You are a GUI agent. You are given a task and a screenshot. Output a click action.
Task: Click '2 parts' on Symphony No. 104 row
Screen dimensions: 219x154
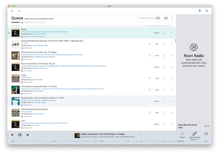click(156, 101)
